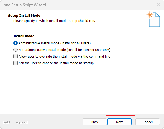This screenshot has height=129, width=164.
Task: Click the '= required' legend text
Action: [20, 122]
